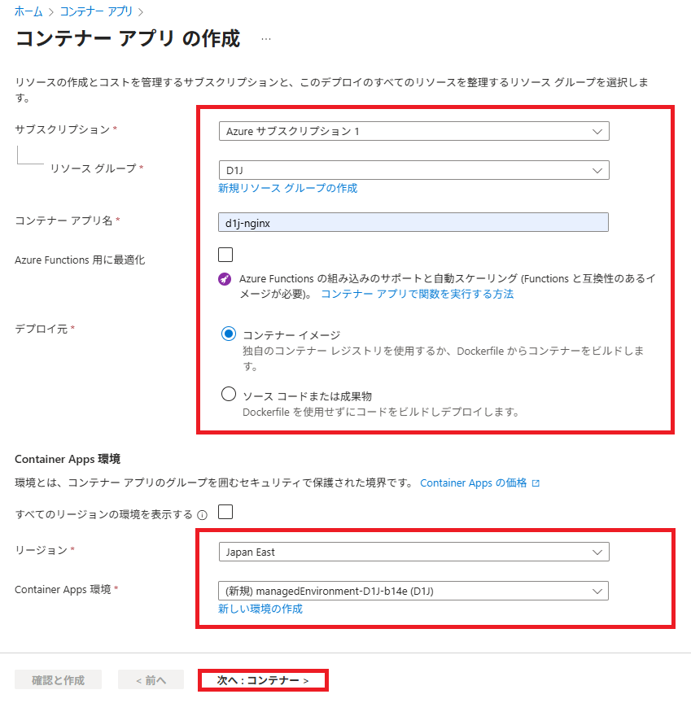Check すべてのリージョンの環境を表示する checkbox
The height and width of the screenshot is (703, 691).
(225, 512)
